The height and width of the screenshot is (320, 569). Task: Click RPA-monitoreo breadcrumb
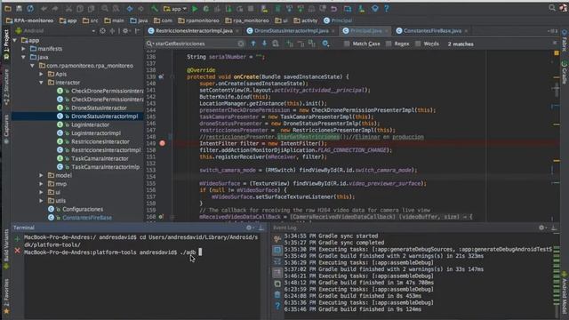tap(29, 20)
